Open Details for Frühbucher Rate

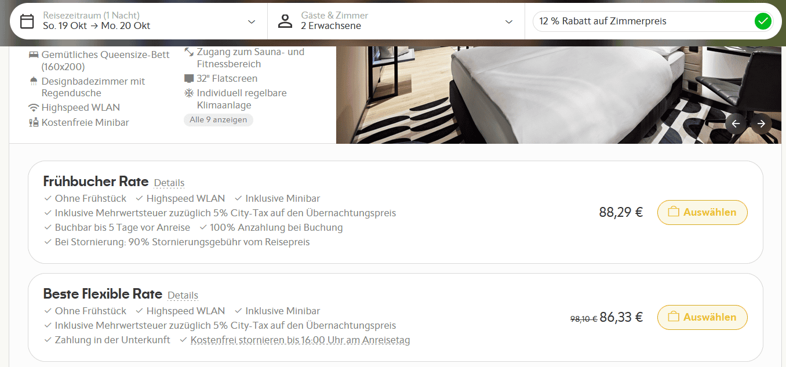[169, 183]
